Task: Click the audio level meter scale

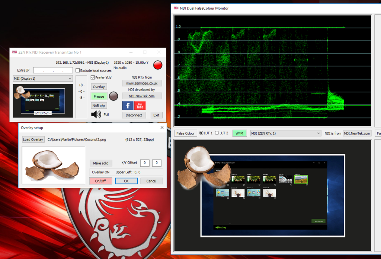Action: [x=81, y=97]
